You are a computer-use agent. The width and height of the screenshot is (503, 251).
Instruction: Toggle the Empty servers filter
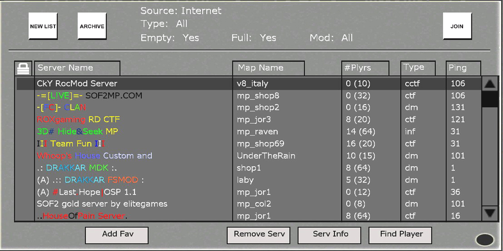click(170, 38)
